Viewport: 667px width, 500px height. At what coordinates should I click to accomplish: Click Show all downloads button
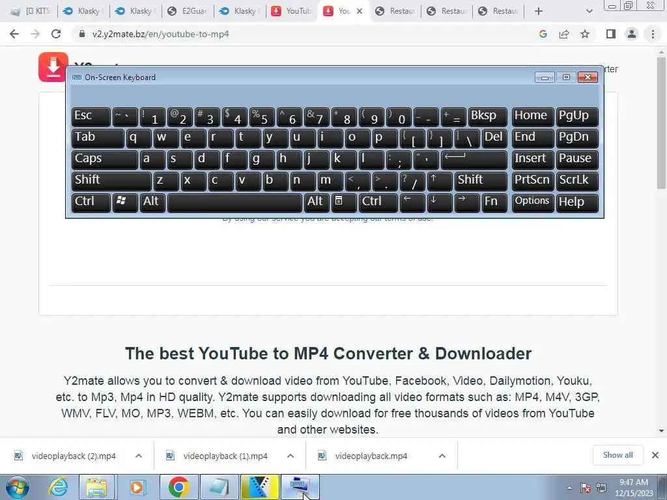coord(617,455)
